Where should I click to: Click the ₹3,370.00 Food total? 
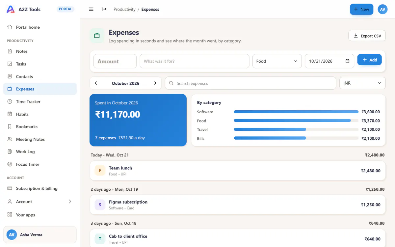371,121
